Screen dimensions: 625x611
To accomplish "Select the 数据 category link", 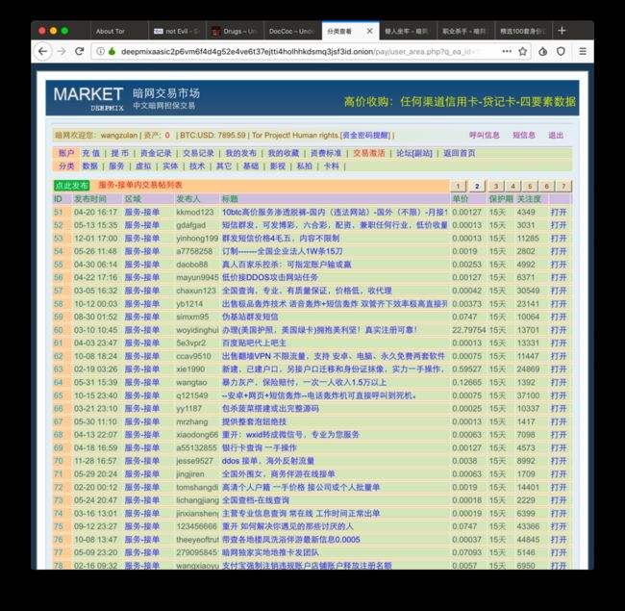I will click(90, 165).
